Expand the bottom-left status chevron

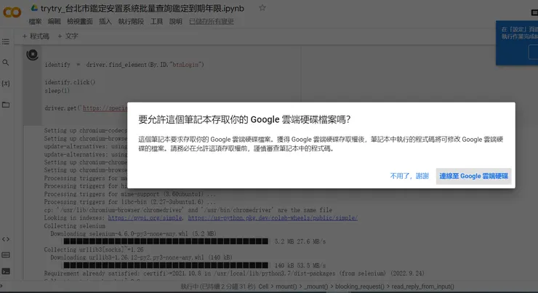tap(1, 286)
